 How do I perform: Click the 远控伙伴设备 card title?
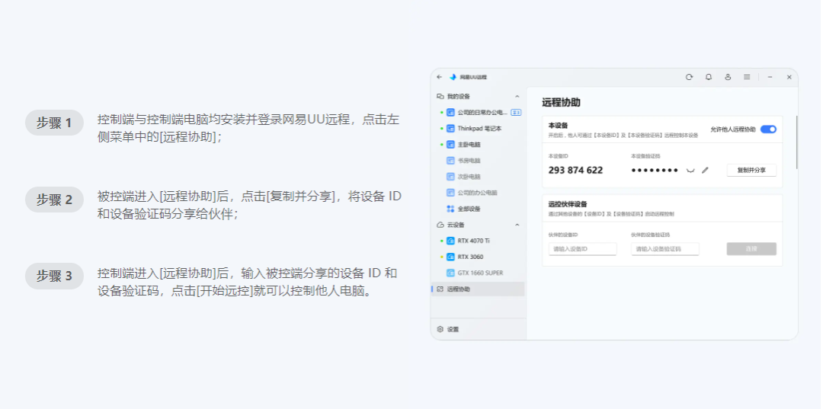click(568, 204)
